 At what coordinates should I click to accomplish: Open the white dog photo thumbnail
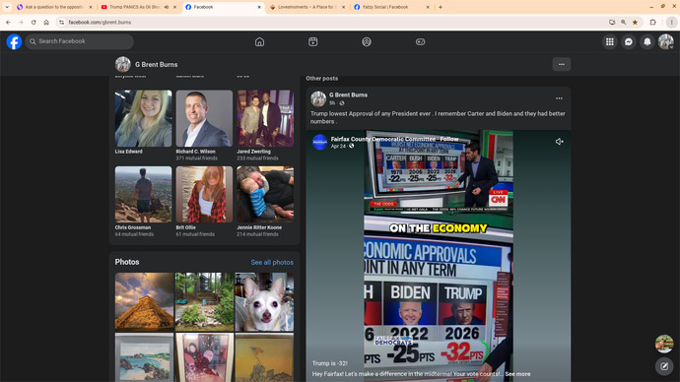click(x=264, y=301)
